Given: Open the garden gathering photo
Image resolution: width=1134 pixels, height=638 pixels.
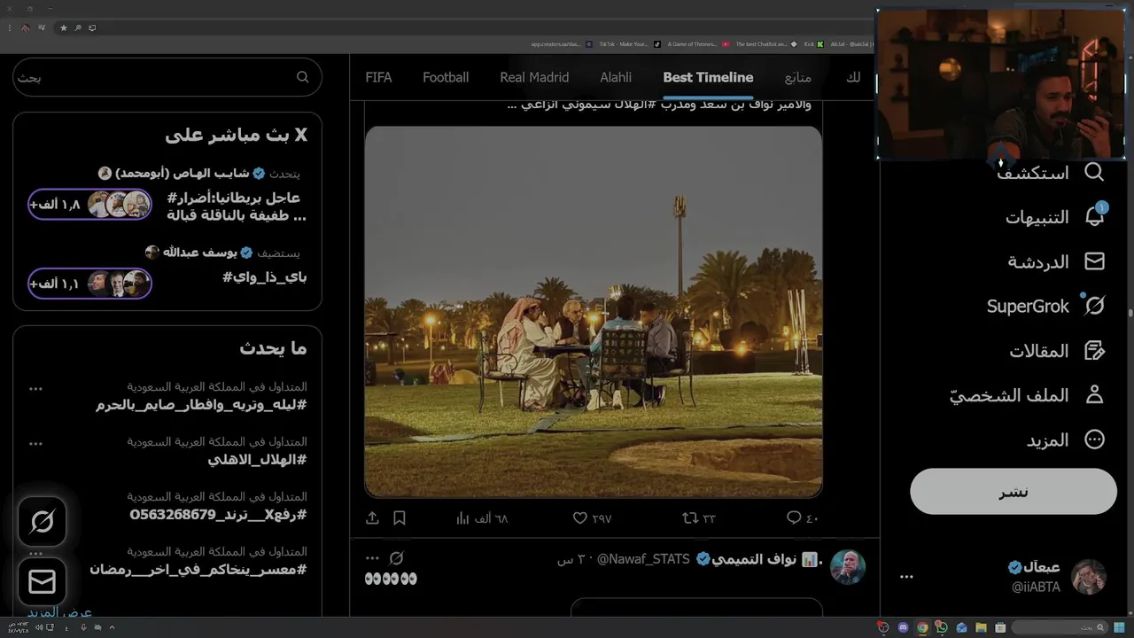Looking at the screenshot, I should pyautogui.click(x=594, y=311).
